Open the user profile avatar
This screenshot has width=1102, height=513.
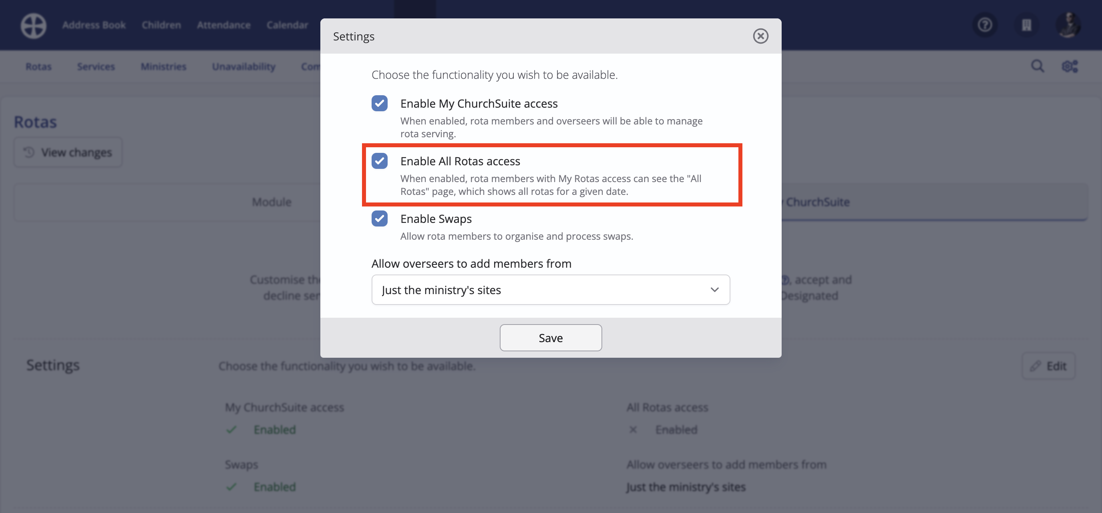click(x=1068, y=25)
